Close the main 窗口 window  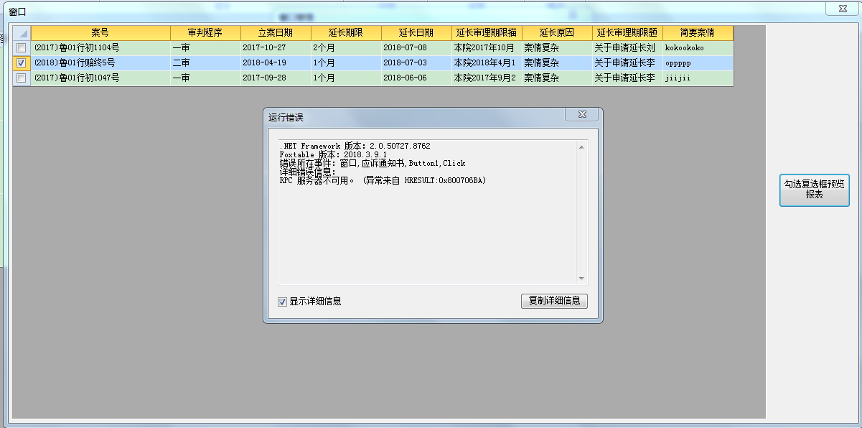843,8
